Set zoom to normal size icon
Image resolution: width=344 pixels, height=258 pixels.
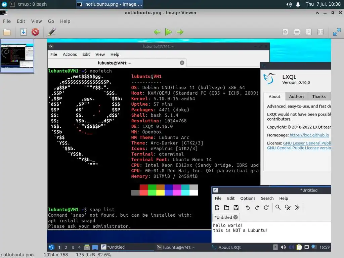pyautogui.click(x=309, y=32)
